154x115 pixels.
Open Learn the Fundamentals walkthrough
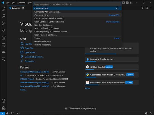click(112, 59)
